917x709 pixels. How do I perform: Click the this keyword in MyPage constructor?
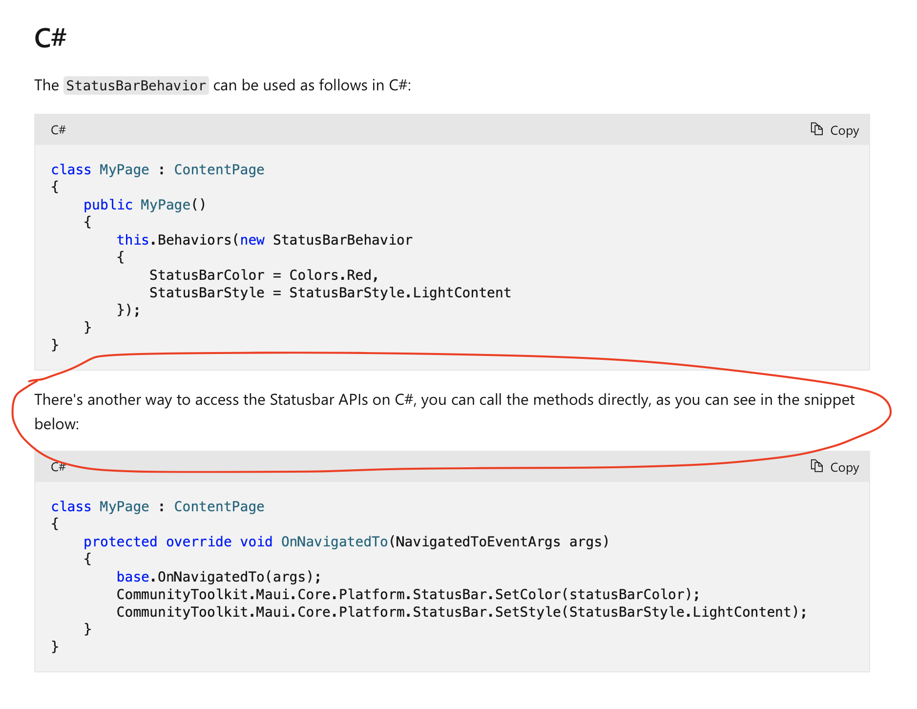(x=133, y=240)
